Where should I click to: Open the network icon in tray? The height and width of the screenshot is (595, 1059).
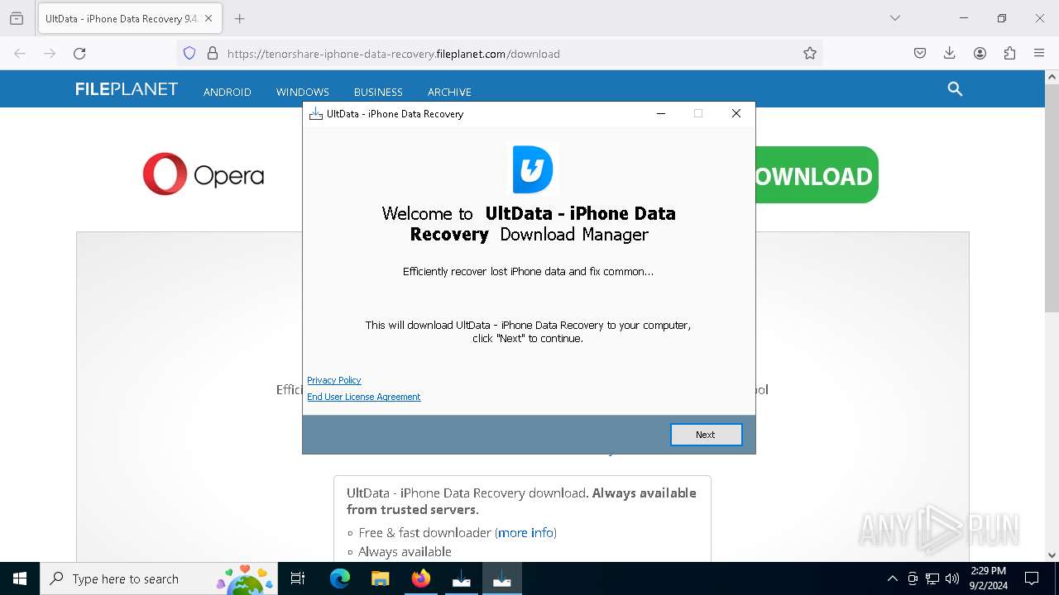(x=932, y=578)
